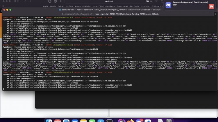
Task: Open Calendar from the Dock
Action: pyautogui.click(x=58, y=121)
